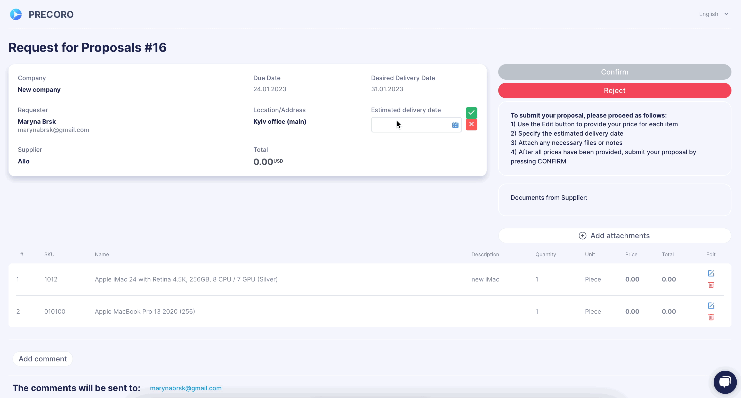Click the Precoro logo icon
The image size is (741, 398).
tap(16, 14)
